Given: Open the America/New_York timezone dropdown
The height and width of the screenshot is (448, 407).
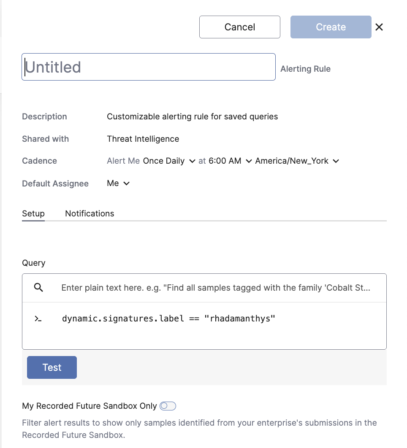Looking at the screenshot, I should coord(297,161).
